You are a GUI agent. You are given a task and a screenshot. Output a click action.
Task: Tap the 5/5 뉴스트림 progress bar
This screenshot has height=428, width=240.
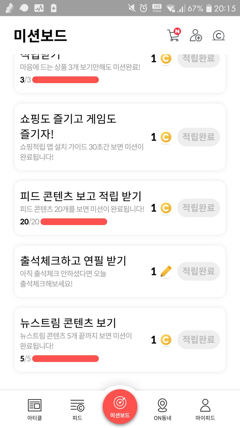(66, 358)
